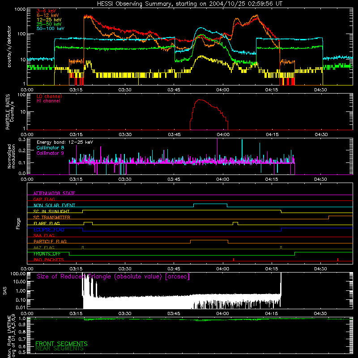Click the SAS axis label

(x=4, y=291)
